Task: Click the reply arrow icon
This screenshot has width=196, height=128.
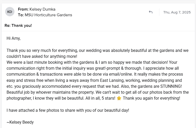Action: pyautogui.click(x=151, y=12)
